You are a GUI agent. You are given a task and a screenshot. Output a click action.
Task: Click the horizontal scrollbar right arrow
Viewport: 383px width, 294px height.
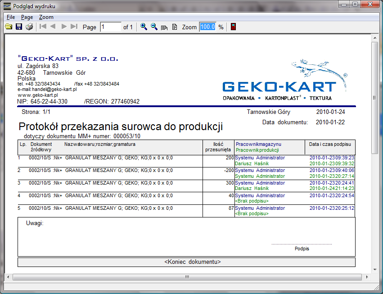tap(367, 277)
